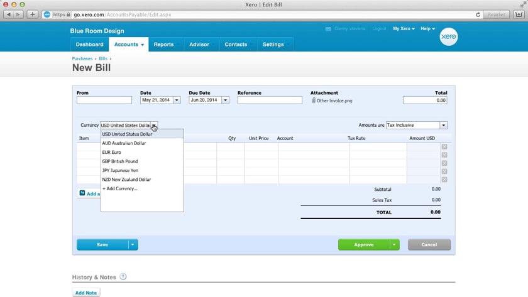Click the Cancel button
This screenshot has width=528, height=297.
tap(429, 244)
